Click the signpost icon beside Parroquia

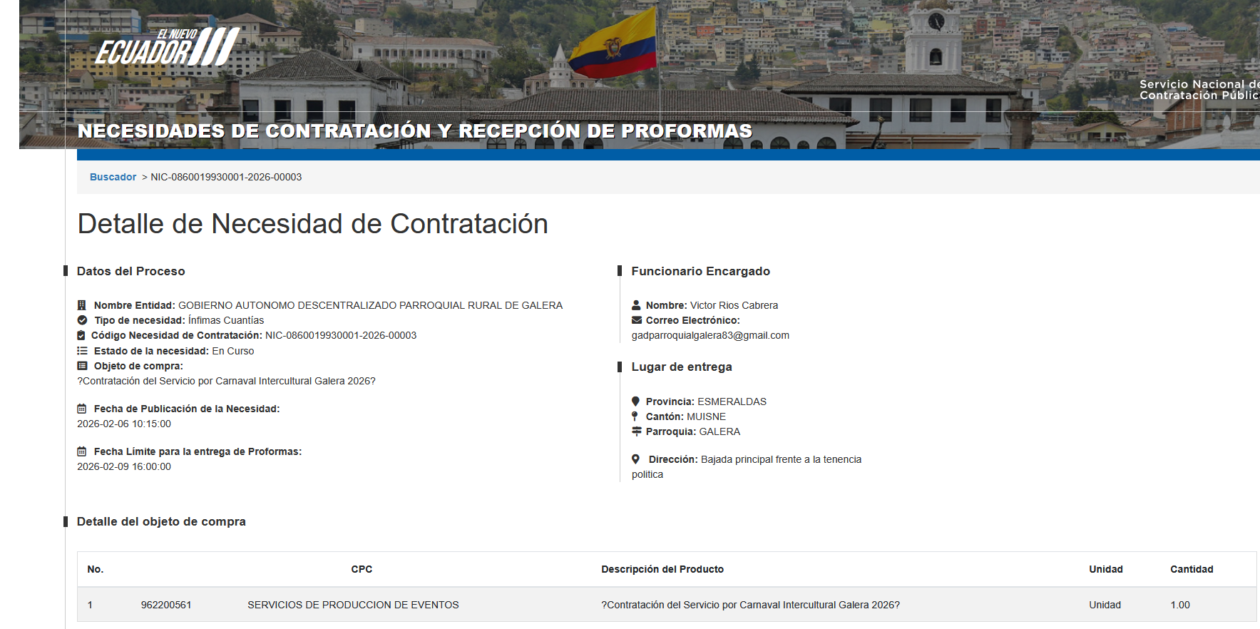637,431
